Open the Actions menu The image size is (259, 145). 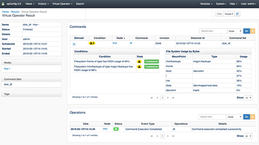(x=43, y=4)
